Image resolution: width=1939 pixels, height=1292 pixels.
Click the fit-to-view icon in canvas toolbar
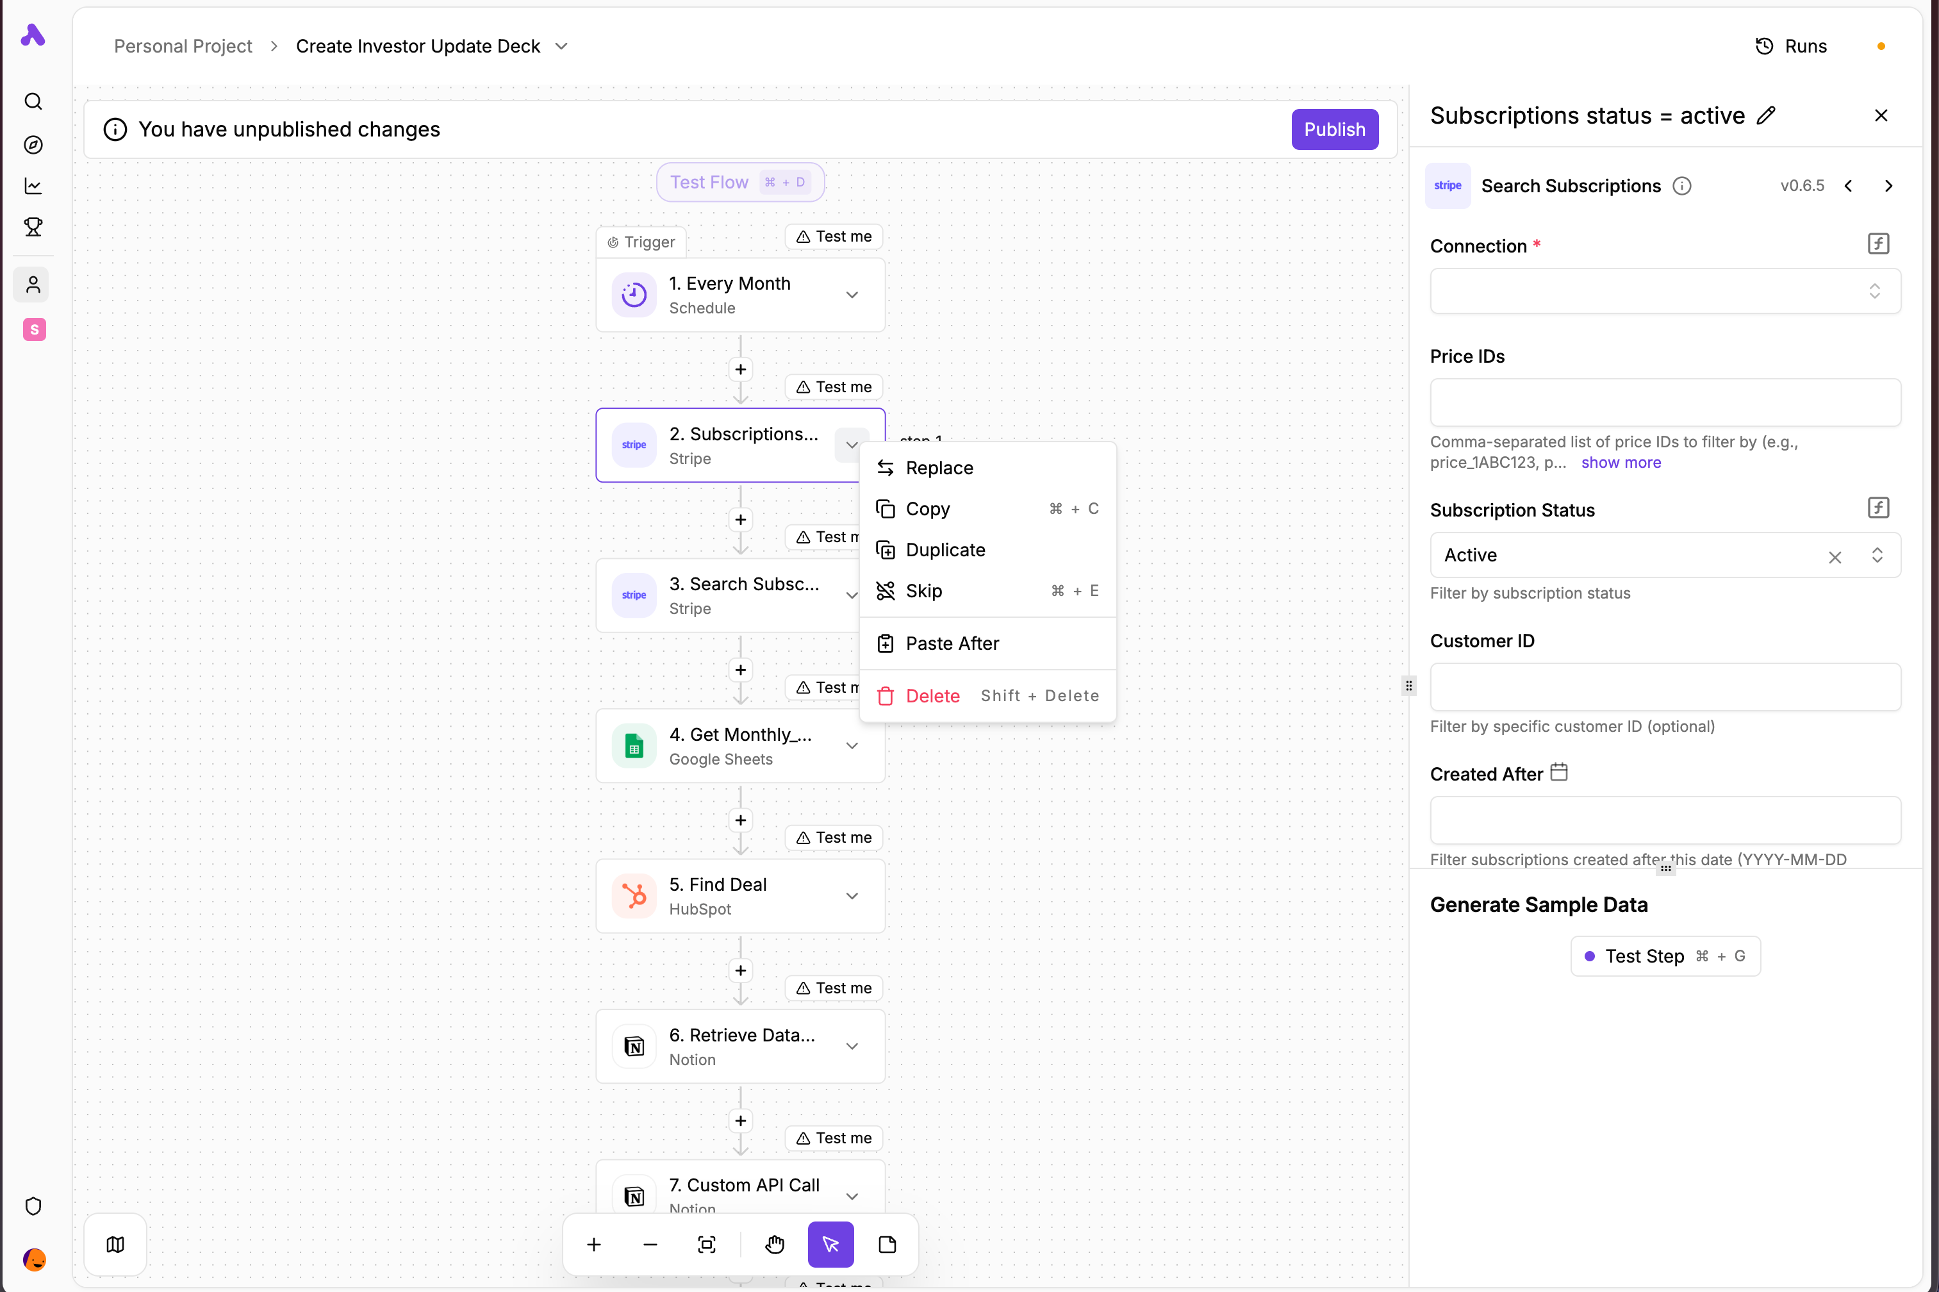(x=707, y=1244)
